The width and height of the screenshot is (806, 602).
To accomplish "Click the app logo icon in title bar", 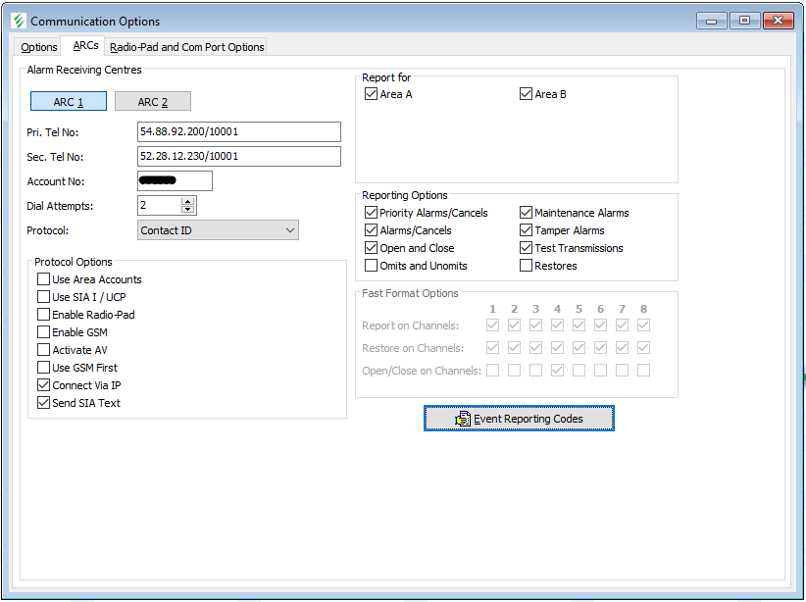I will coord(19,21).
